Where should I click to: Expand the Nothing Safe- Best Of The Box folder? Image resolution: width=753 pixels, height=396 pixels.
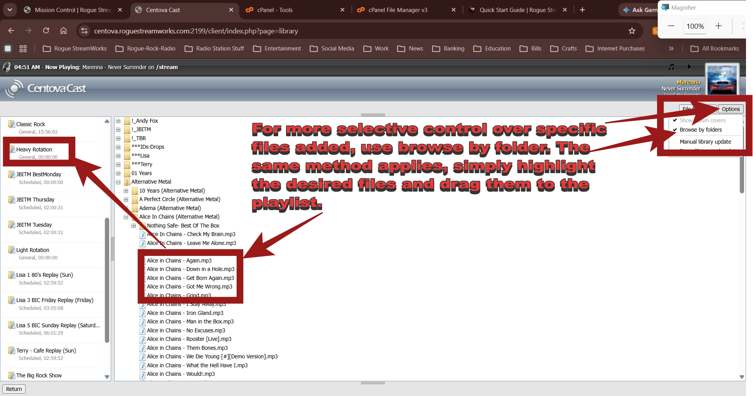coord(134,226)
